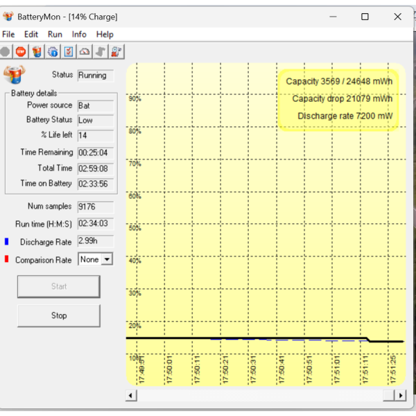Click the % Life left field
The height and width of the screenshot is (416, 416).
96,136
